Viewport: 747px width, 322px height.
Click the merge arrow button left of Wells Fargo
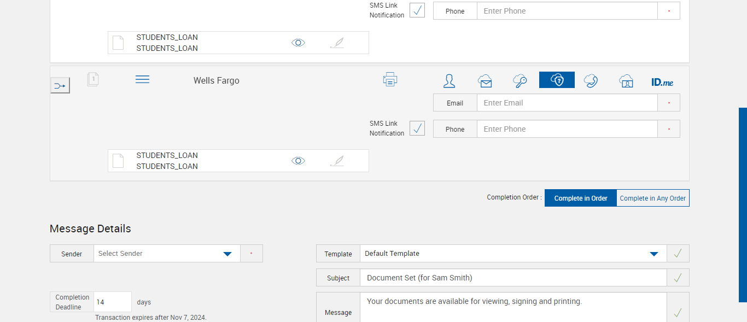tap(60, 85)
